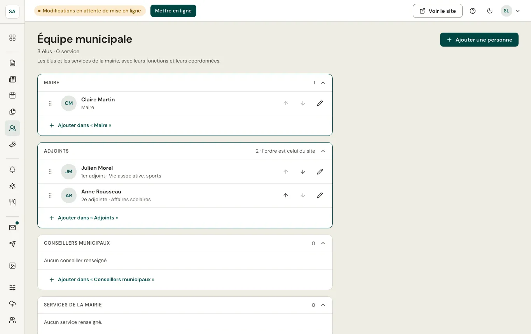Screen dimensions: 531x334
Task: Click Ajouter dans « Adjoints » link
Action: click(84, 218)
